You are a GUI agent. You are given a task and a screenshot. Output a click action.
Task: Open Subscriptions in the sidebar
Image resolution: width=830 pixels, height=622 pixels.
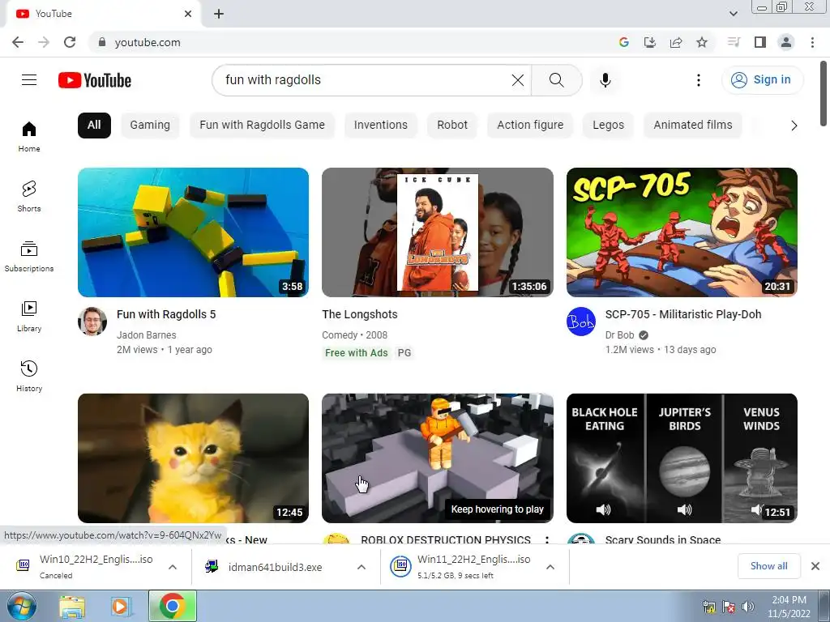pyautogui.click(x=29, y=257)
